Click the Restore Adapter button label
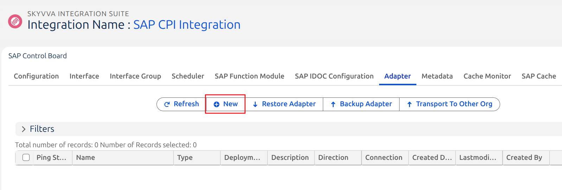 tap(289, 104)
